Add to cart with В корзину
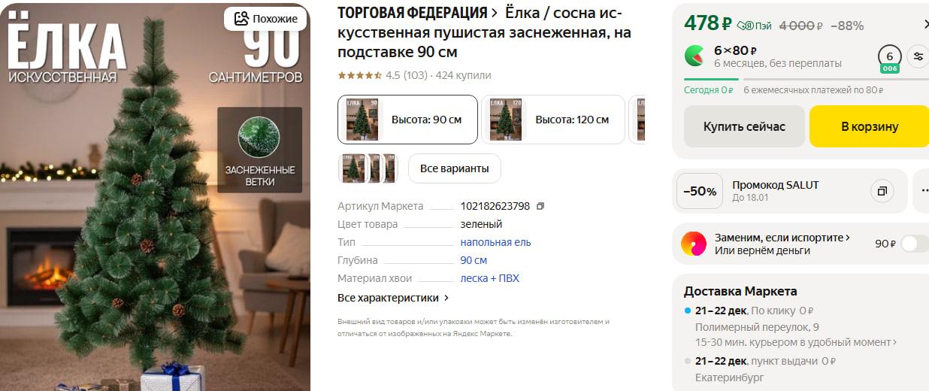The width and height of the screenshot is (929, 391). click(869, 126)
